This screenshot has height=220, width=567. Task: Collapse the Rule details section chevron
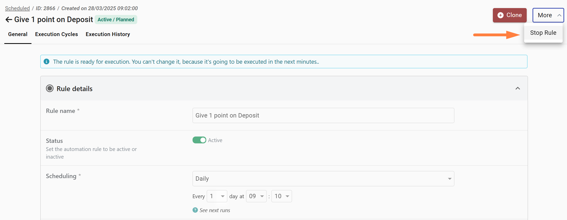point(518,89)
